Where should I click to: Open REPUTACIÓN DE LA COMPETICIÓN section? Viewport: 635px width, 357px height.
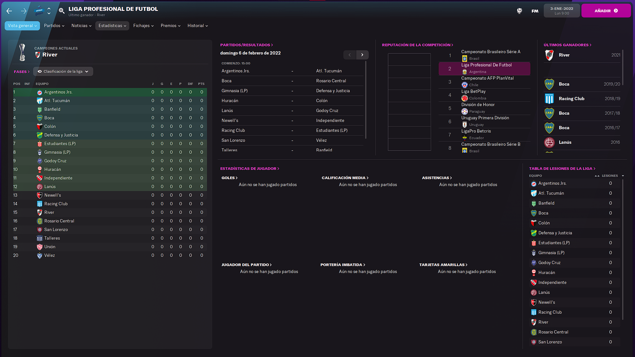click(417, 45)
